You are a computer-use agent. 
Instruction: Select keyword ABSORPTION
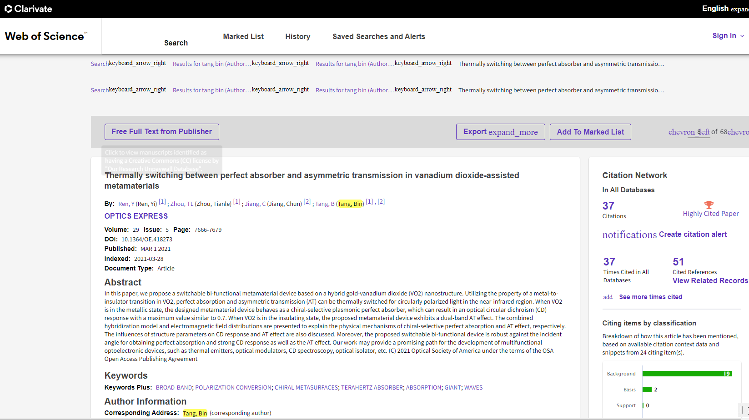point(423,388)
